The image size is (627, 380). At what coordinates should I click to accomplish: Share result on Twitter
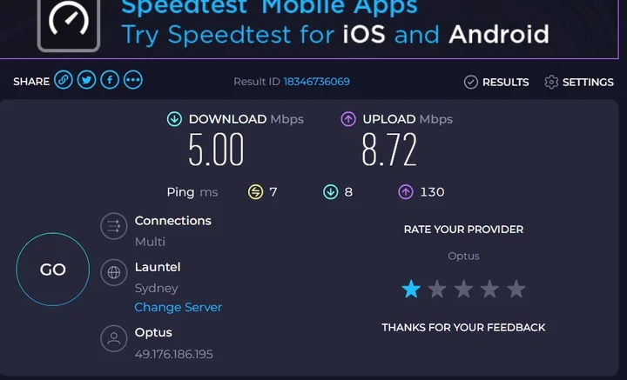(x=86, y=81)
